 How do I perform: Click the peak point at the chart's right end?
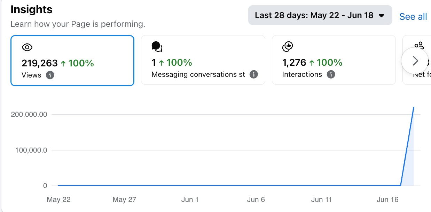click(414, 107)
